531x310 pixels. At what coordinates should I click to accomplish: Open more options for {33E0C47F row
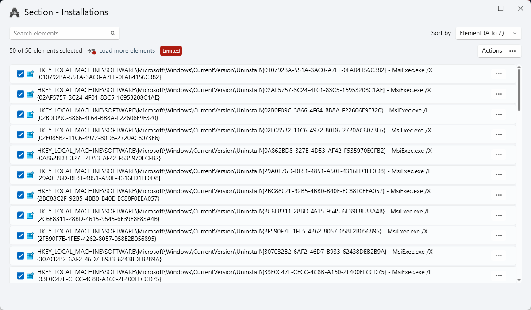[x=499, y=276]
